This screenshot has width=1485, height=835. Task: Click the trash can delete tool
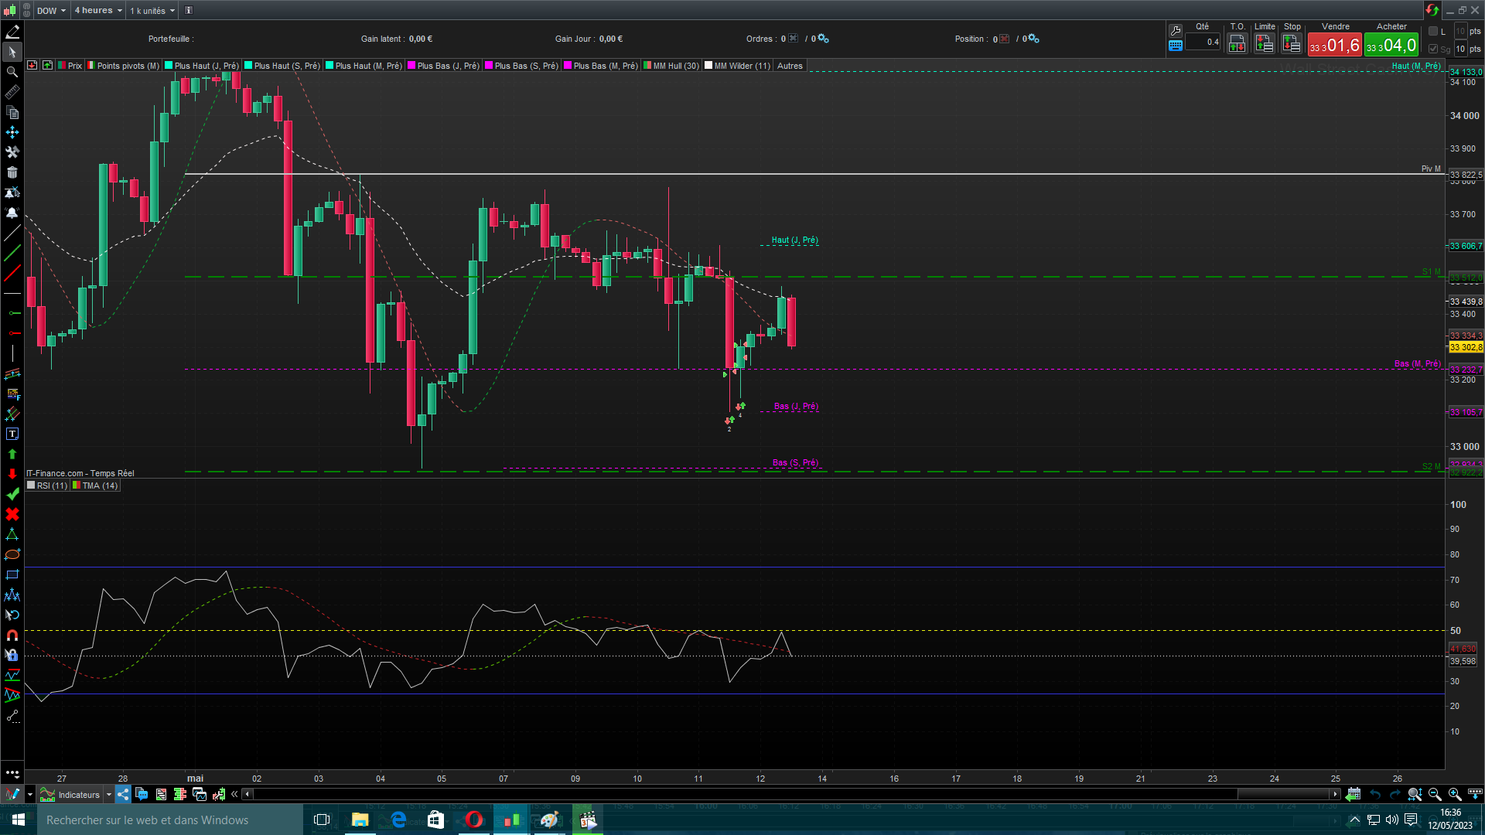(12, 172)
